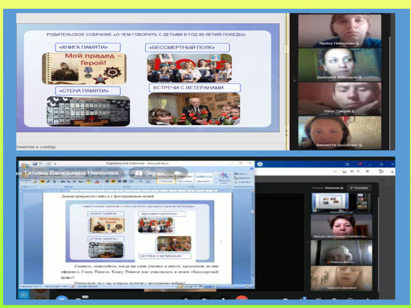Align text right in Word

pos(119,181)
